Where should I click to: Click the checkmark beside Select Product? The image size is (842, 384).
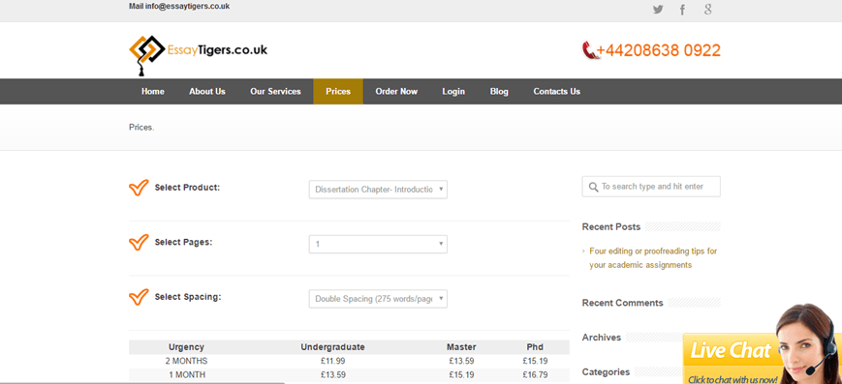(x=139, y=188)
